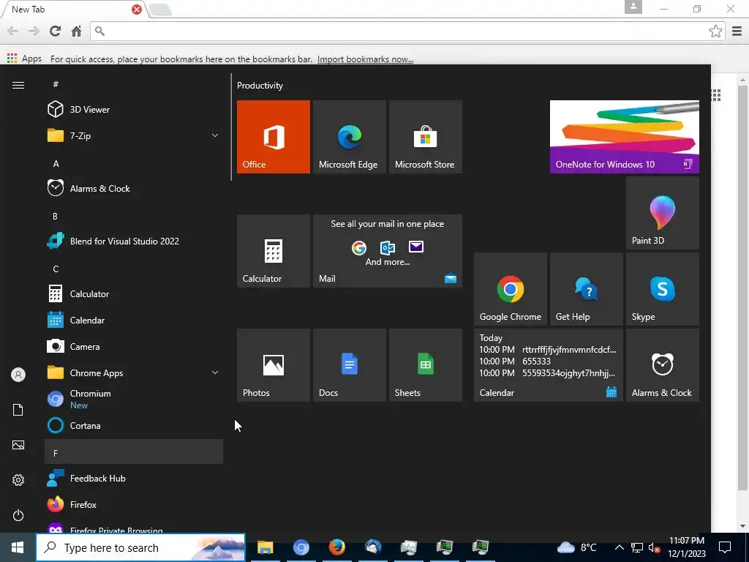Image resolution: width=749 pixels, height=562 pixels.
Task: Open the Mail tile
Action: pos(388,251)
